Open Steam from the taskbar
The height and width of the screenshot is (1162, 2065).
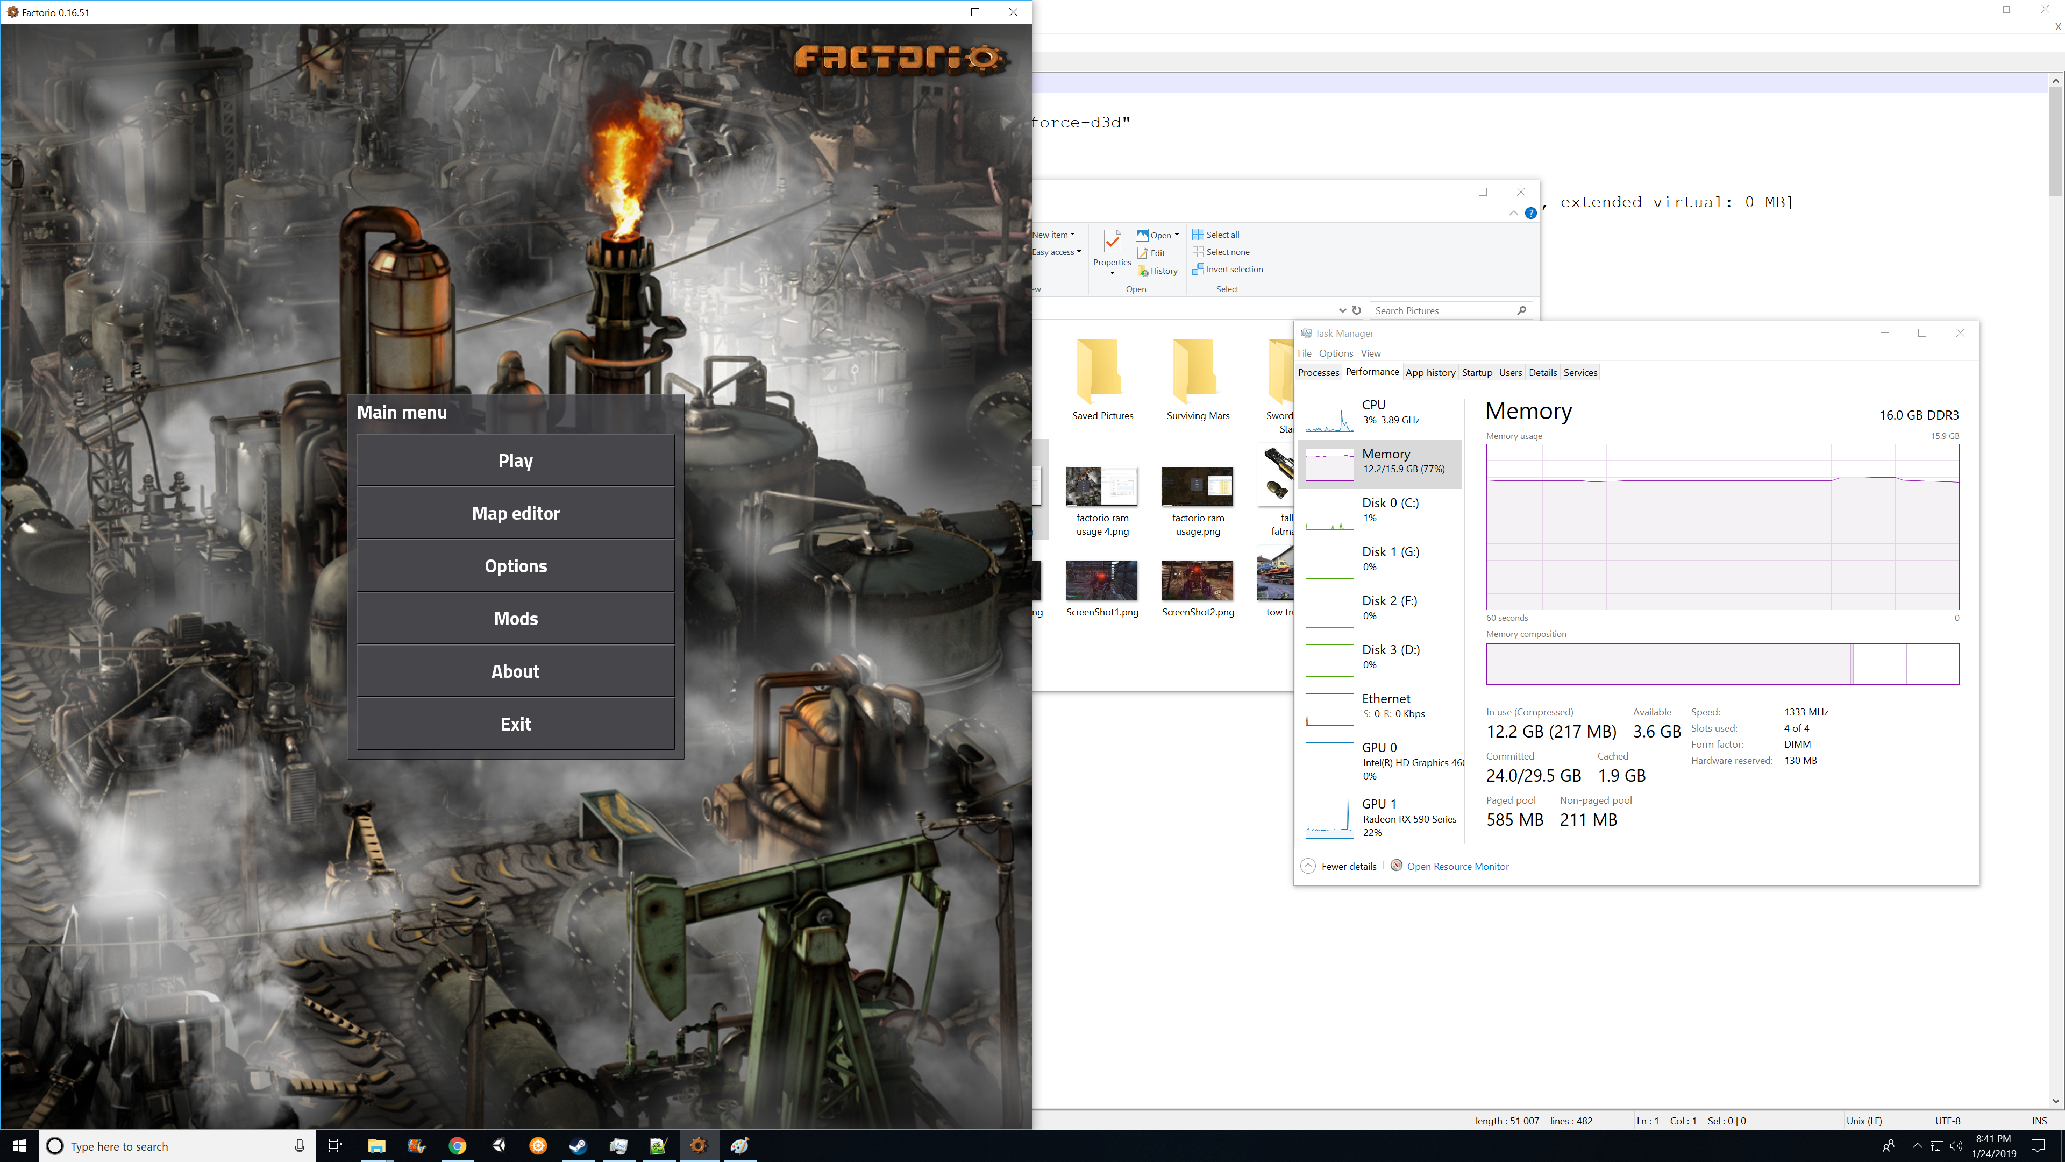[578, 1146]
